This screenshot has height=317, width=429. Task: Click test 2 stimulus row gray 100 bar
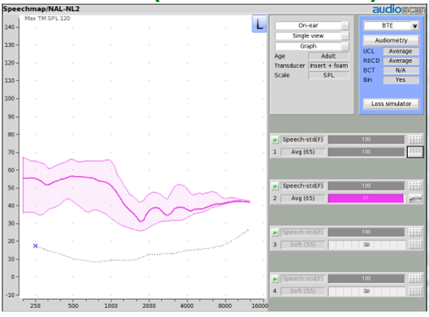[366, 186]
